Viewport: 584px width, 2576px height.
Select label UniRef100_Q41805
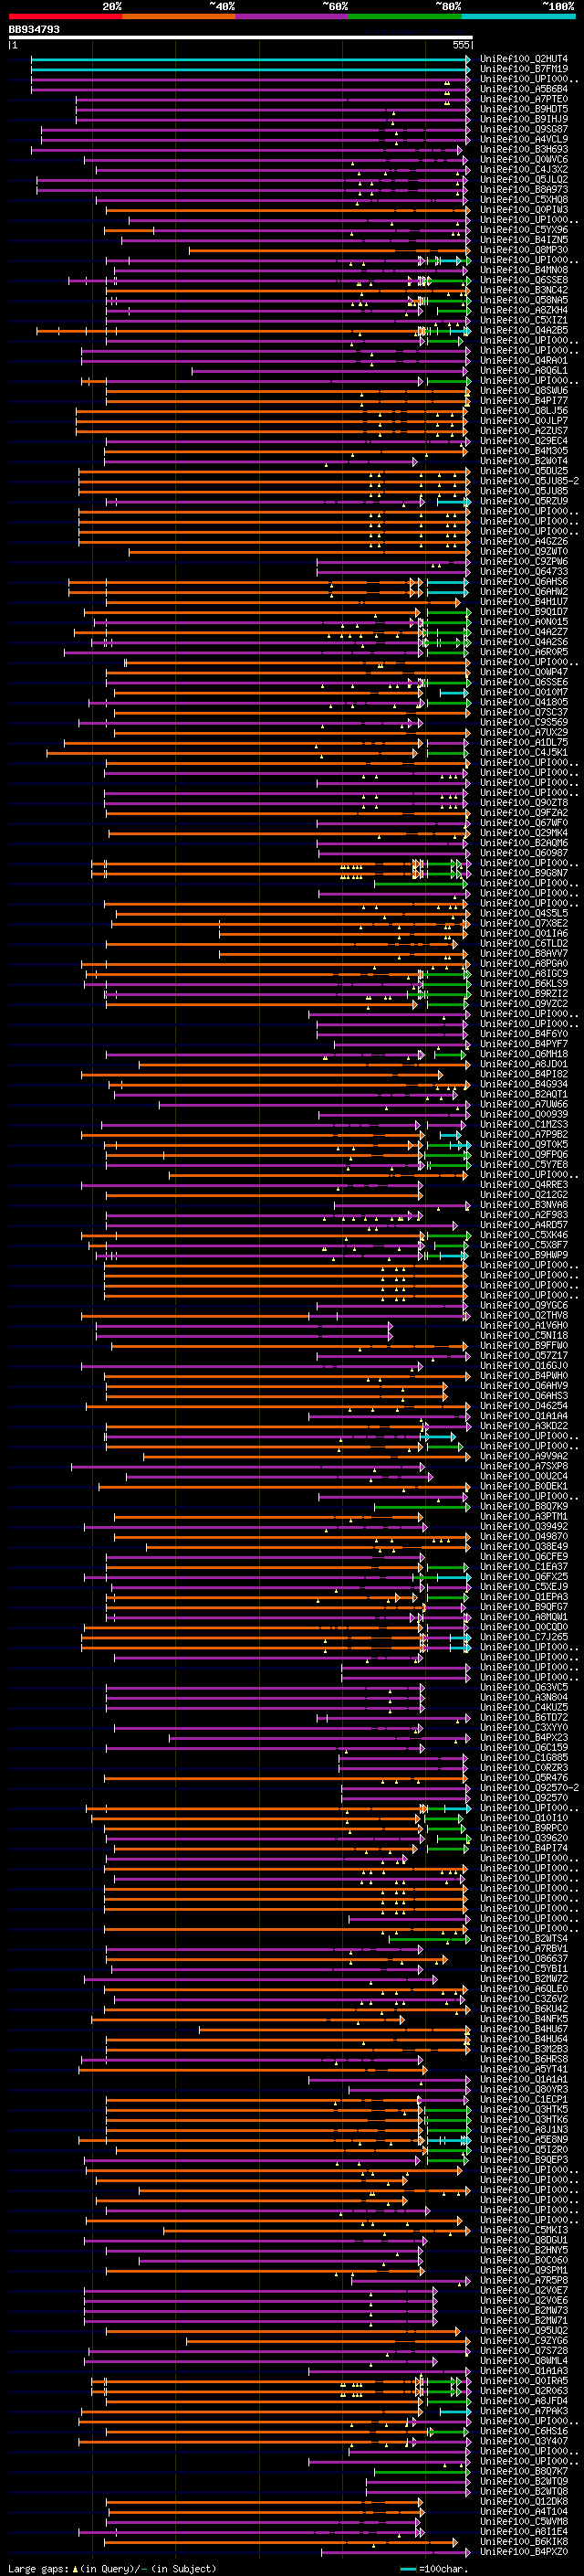coord(523,702)
